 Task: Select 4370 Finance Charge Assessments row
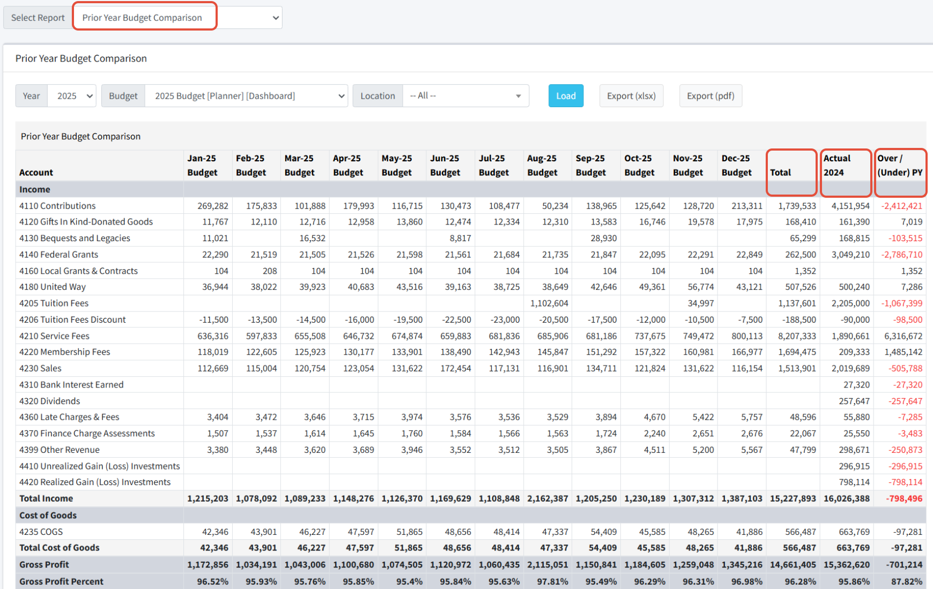[471, 434]
